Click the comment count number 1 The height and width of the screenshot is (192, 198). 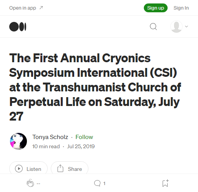tap(104, 184)
